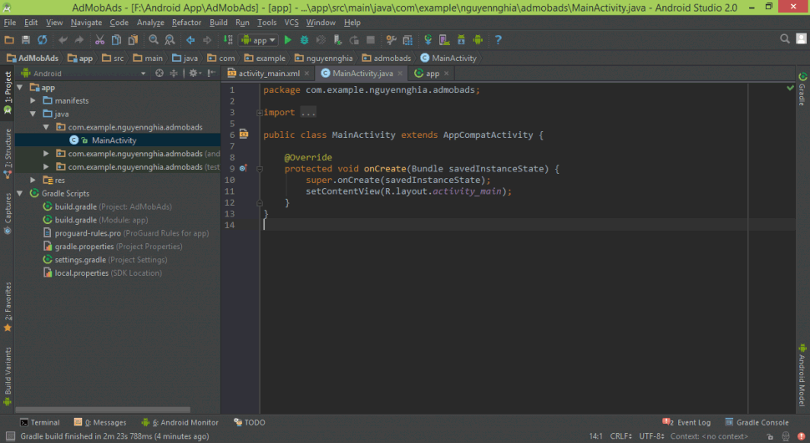The image size is (810, 443).
Task: Toggle the Captures side panel
Action: (x=8, y=213)
